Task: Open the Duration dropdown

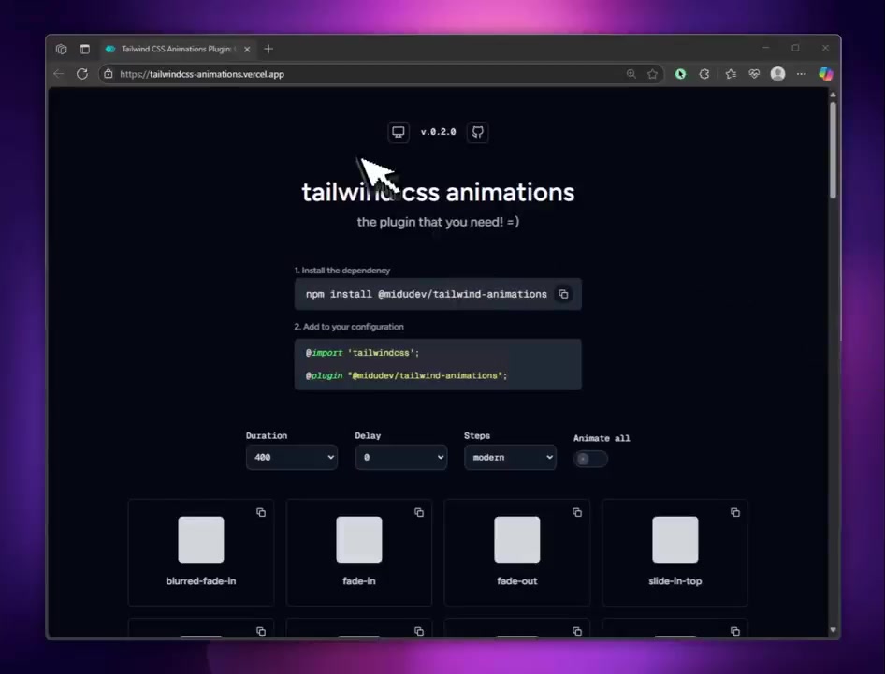Action: point(292,457)
